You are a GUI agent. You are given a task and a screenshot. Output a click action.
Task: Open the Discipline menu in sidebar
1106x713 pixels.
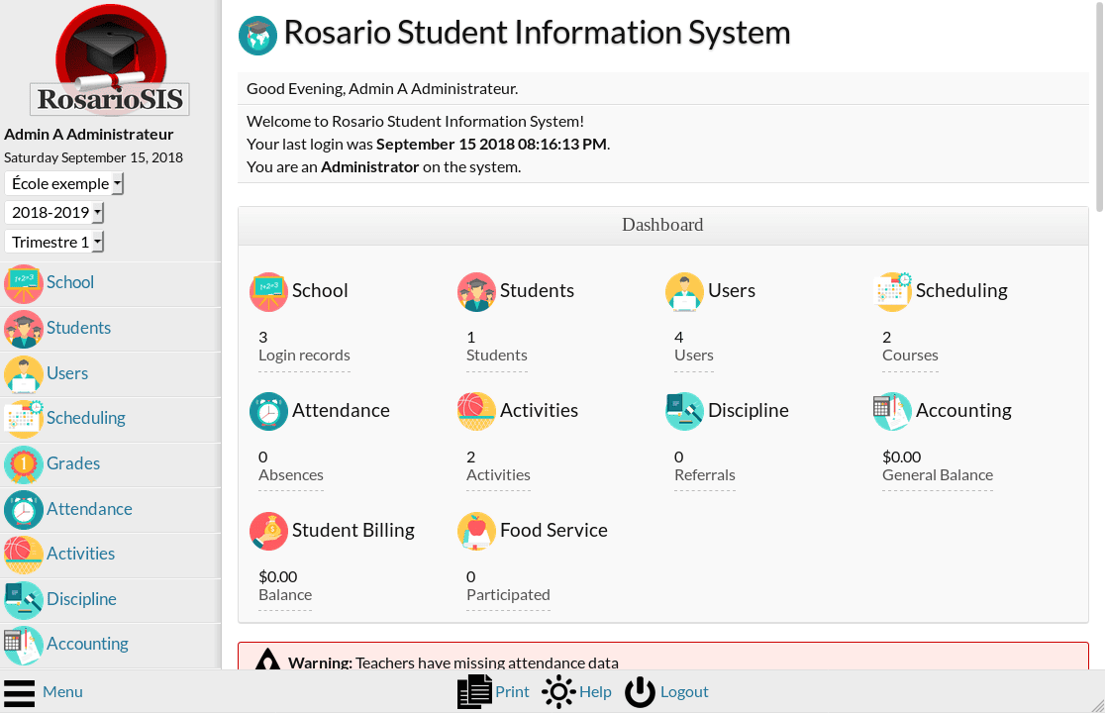click(x=81, y=599)
